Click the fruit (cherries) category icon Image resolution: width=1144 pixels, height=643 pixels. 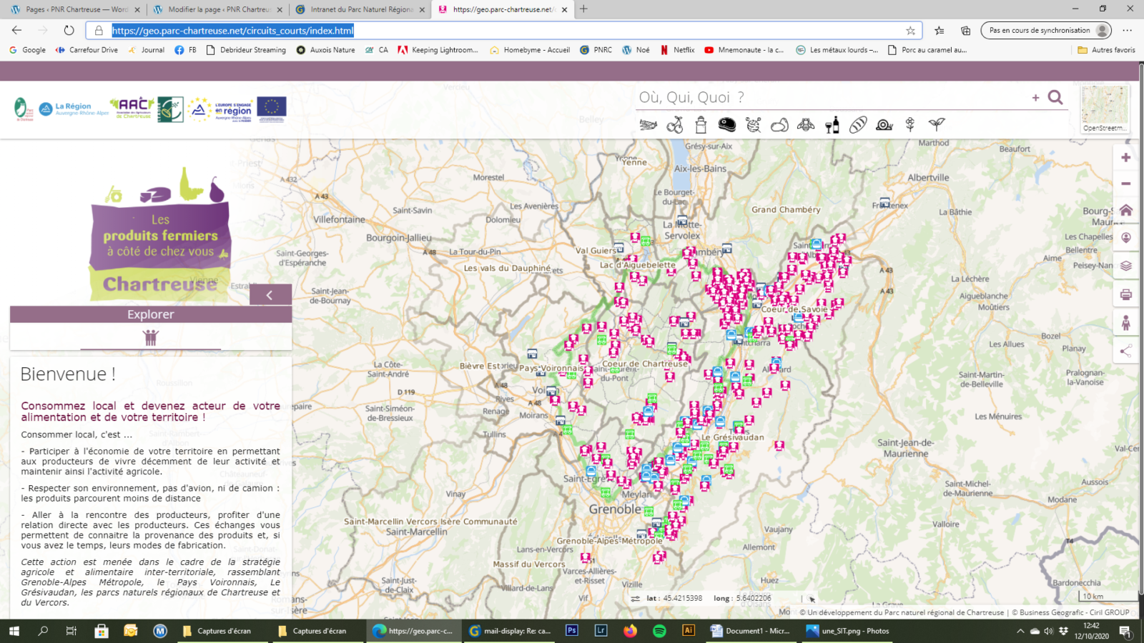pyautogui.click(x=674, y=125)
